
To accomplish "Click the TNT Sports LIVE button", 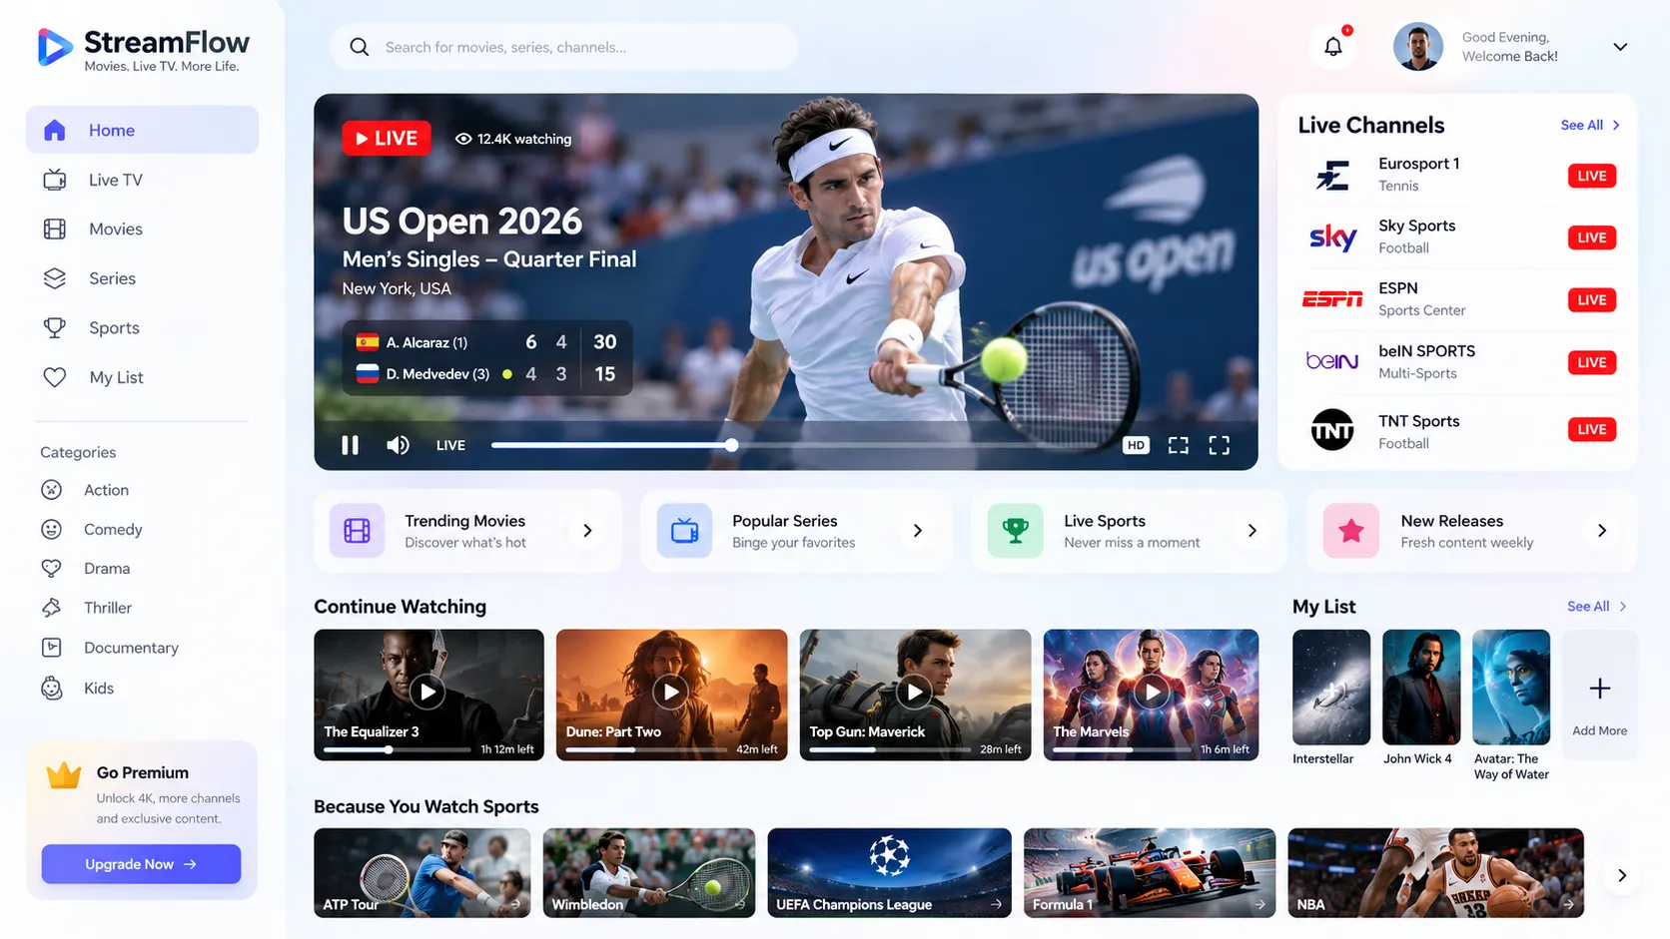I will tap(1591, 429).
